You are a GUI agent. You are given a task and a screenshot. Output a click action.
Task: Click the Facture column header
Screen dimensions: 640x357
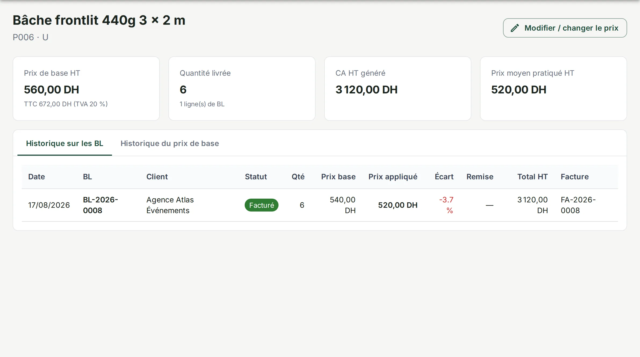point(574,177)
